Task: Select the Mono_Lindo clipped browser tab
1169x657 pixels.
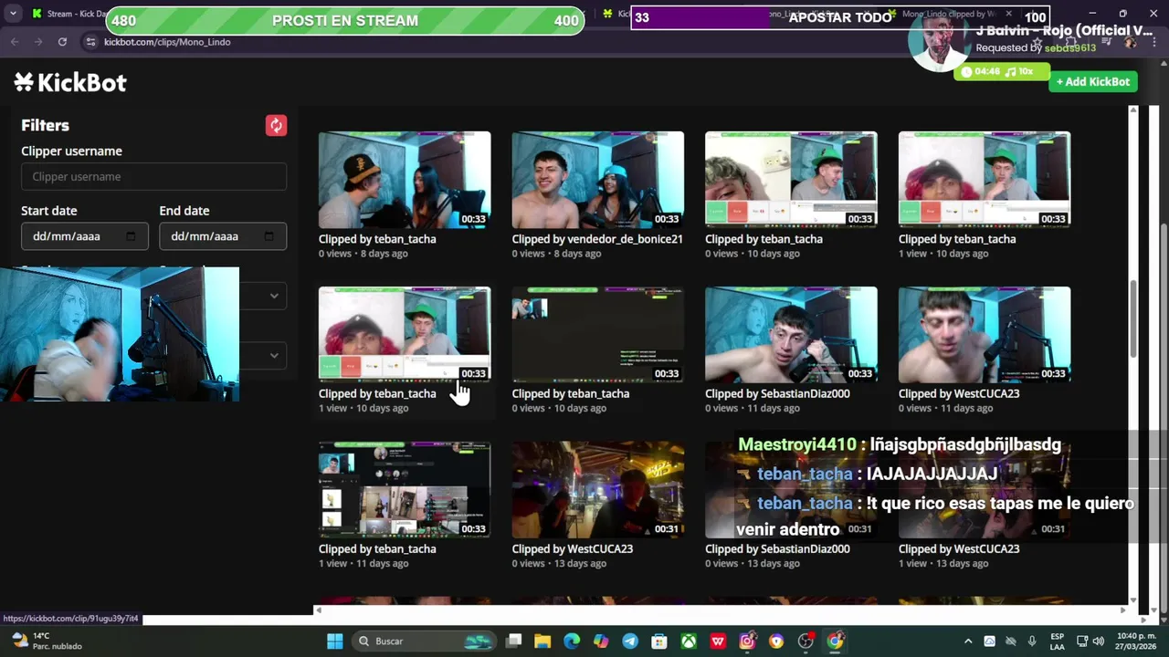Action: pyautogui.click(x=950, y=14)
